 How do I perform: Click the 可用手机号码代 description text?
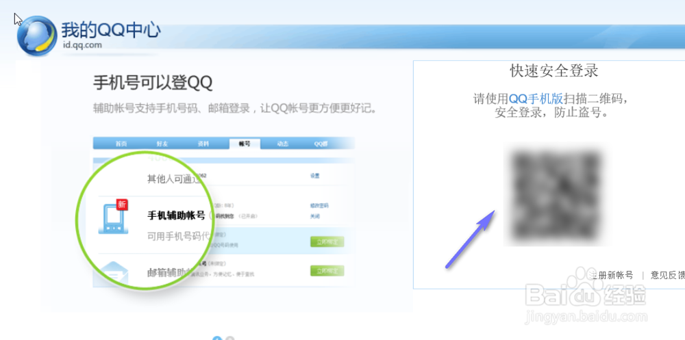[180, 236]
